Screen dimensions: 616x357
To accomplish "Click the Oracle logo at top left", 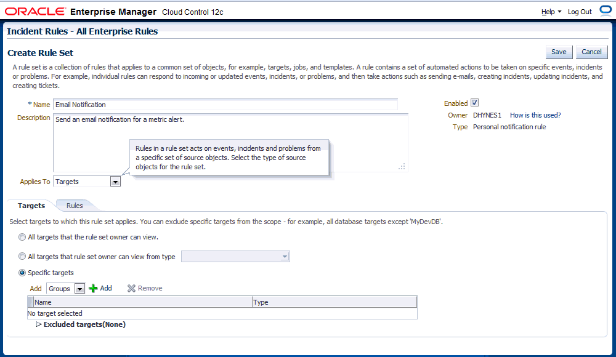I will 35,12.
